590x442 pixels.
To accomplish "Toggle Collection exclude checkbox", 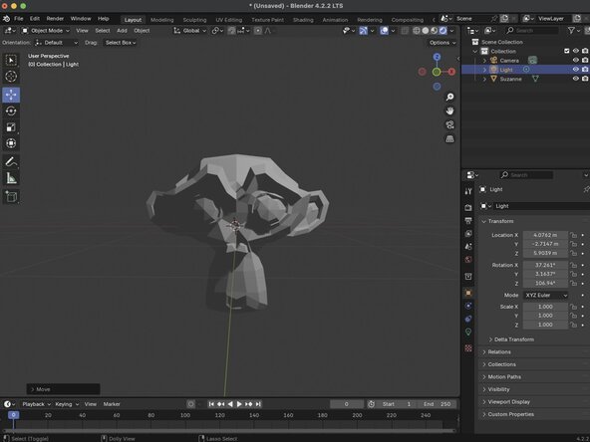I will point(567,51).
